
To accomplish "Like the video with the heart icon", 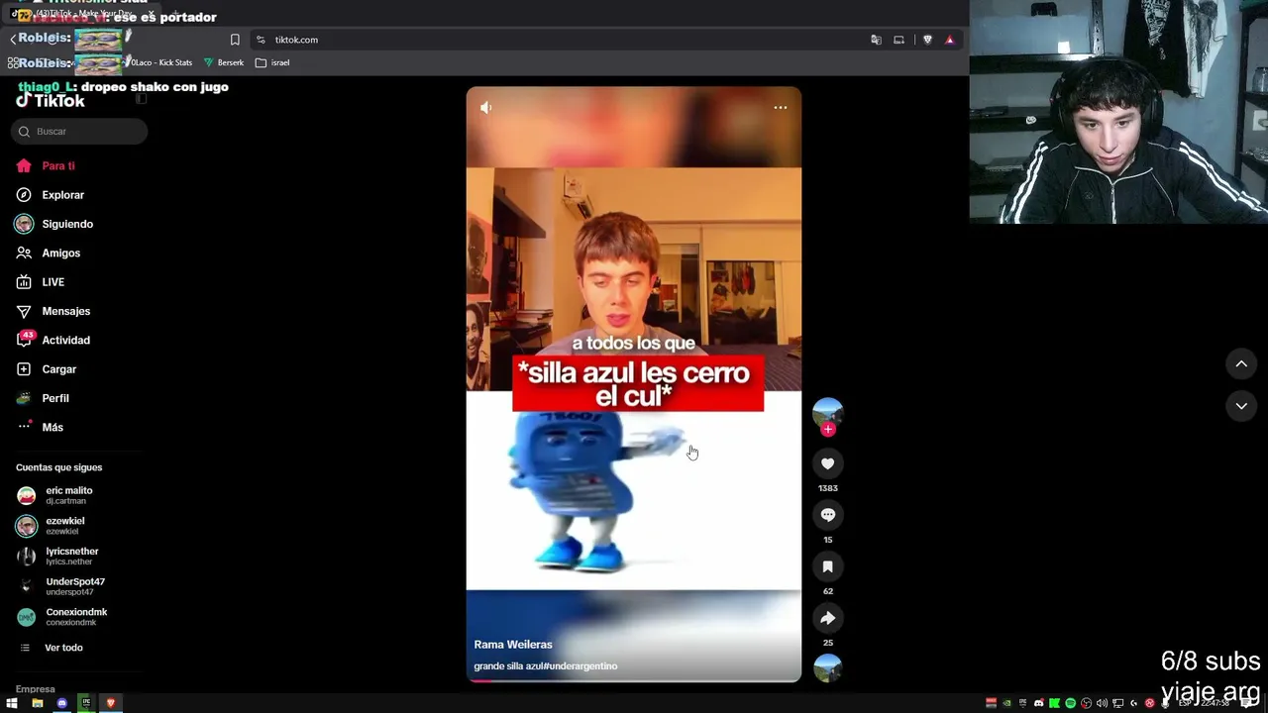I will pyautogui.click(x=828, y=463).
